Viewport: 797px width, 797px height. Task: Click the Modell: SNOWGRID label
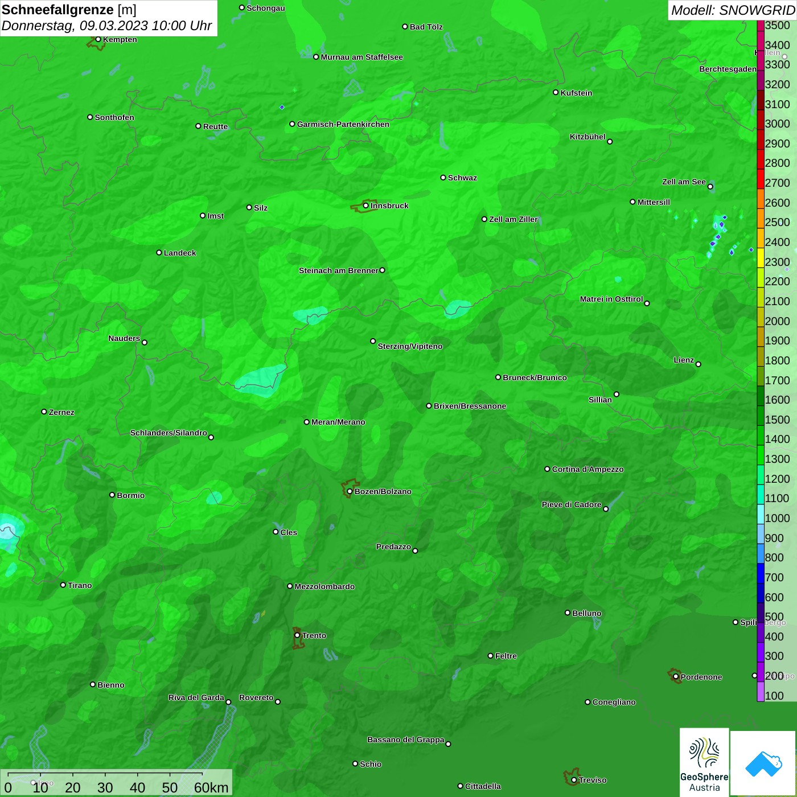[x=733, y=10]
